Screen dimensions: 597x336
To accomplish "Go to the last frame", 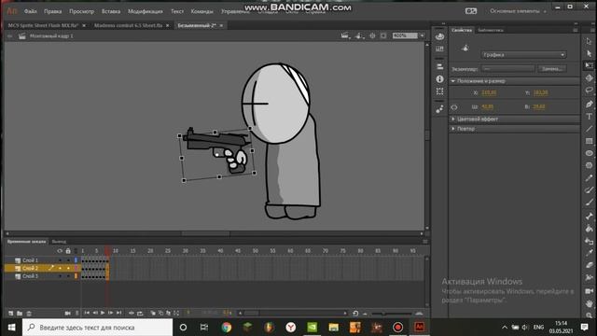I will coord(118,313).
